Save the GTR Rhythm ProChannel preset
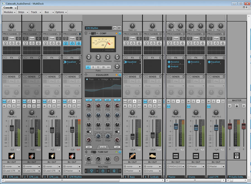Screen dimensions: 251x184 (x=119, y=28)
